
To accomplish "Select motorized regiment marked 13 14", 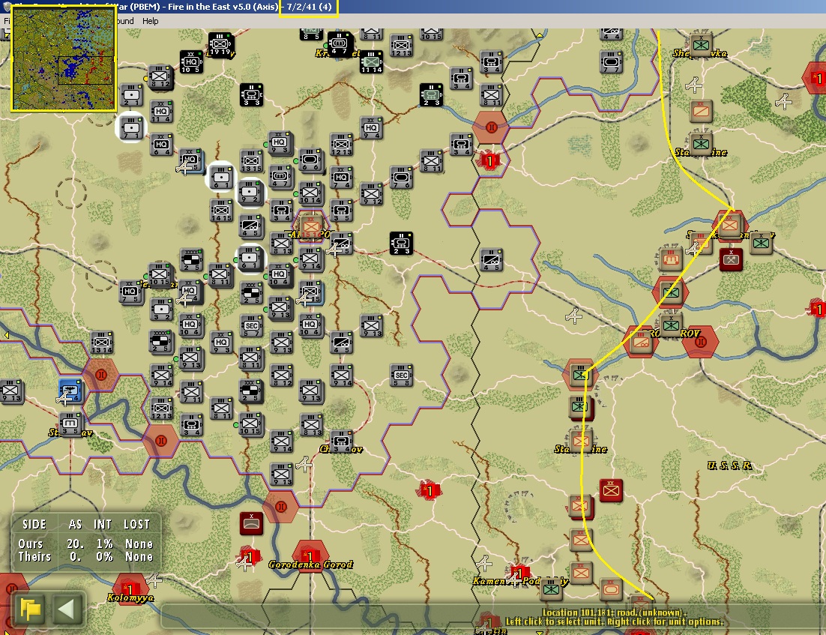I will tap(102, 343).
